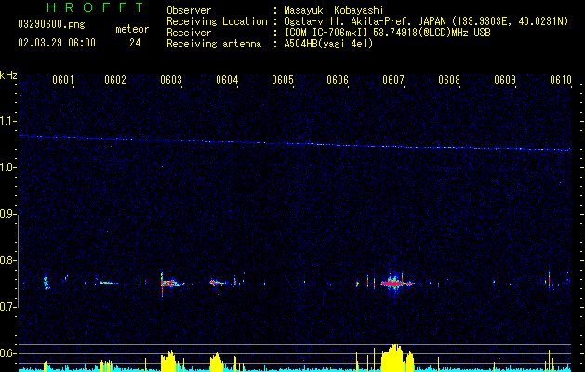Image resolution: width=585 pixels, height=372 pixels.
Task: Click the 0610 time marker
Action: click(561, 80)
